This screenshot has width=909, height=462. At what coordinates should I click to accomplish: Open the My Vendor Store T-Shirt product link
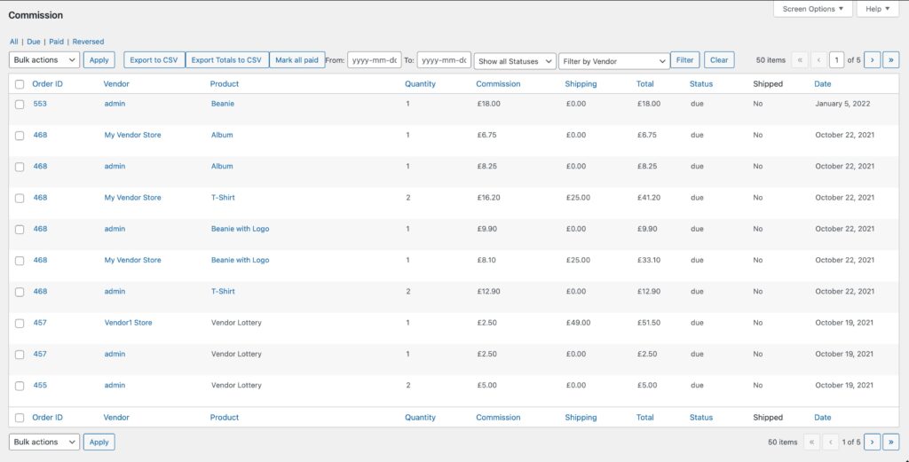223,198
